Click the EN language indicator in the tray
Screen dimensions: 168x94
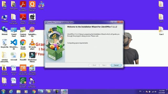click(140, 91)
